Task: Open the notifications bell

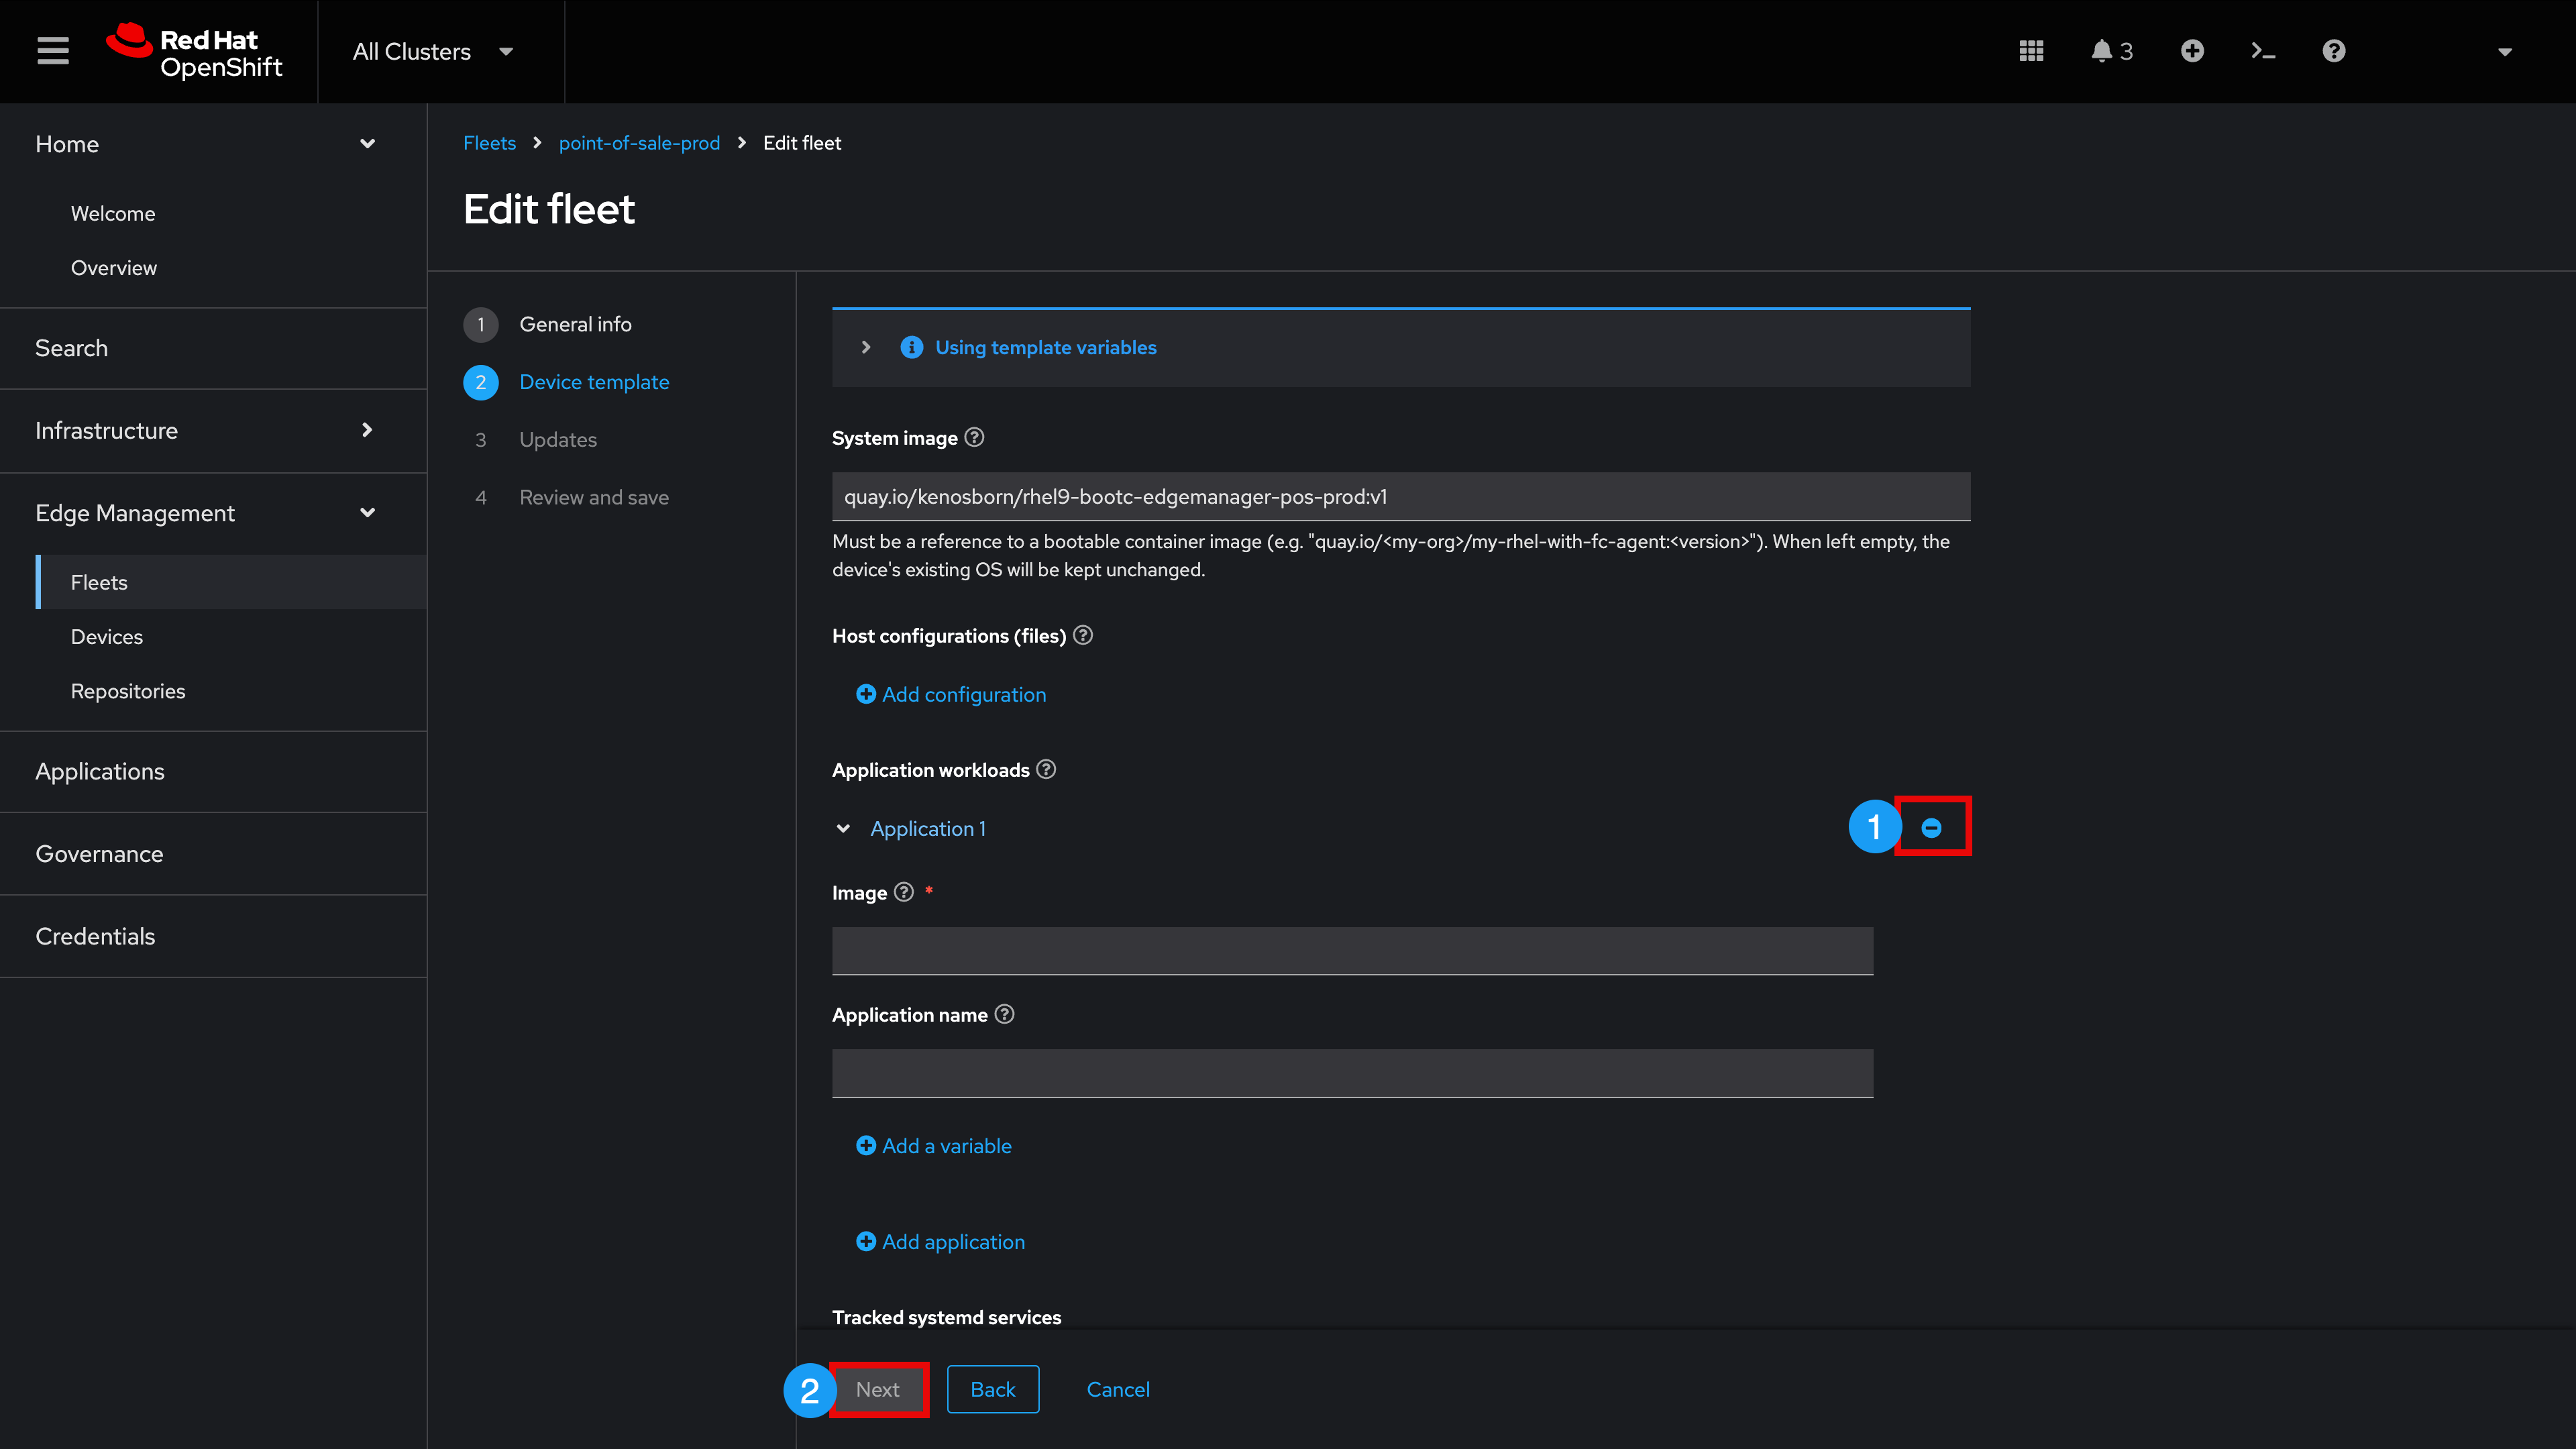Action: pos(2111,51)
